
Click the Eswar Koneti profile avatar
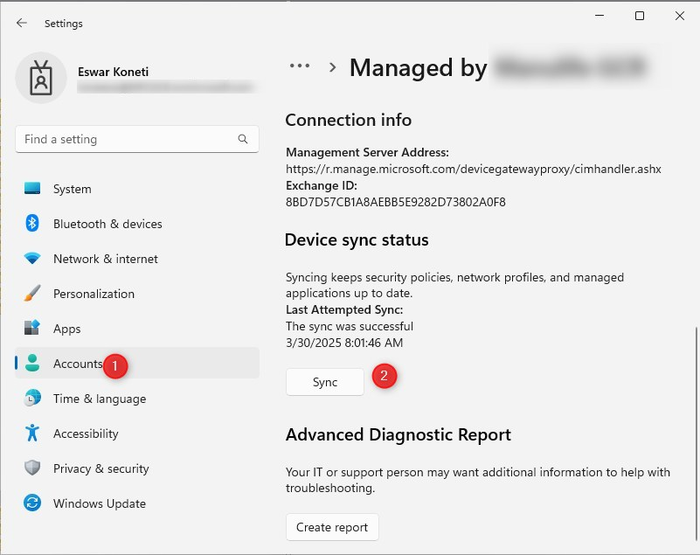coord(41,78)
